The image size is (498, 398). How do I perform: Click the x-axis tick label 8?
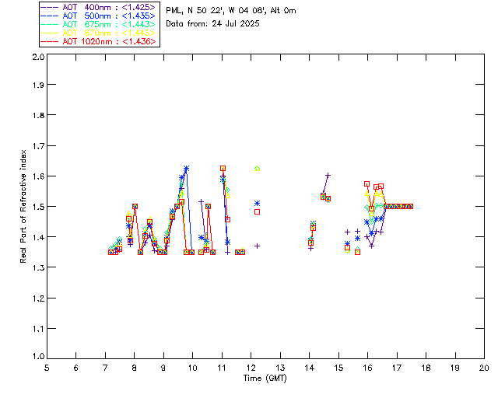point(135,368)
